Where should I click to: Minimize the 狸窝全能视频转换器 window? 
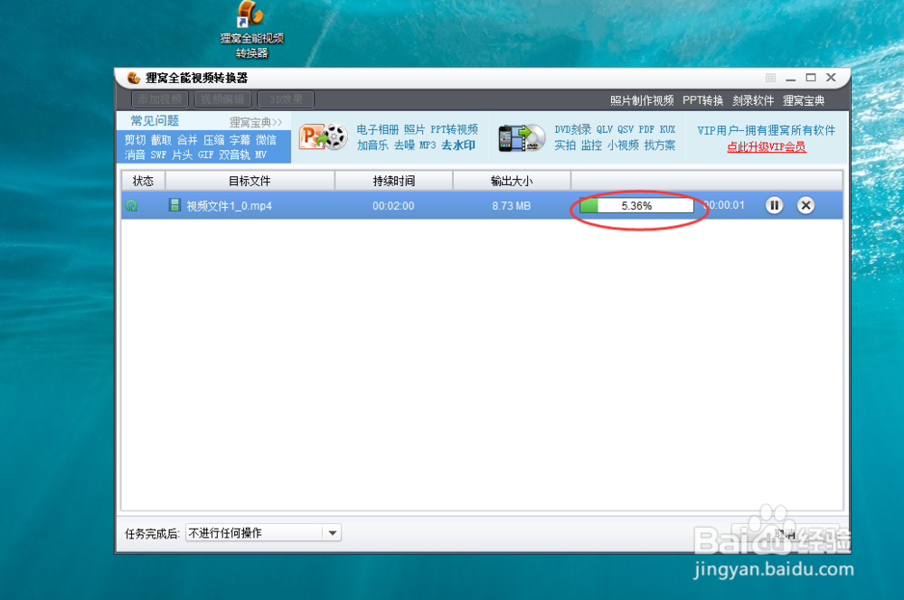(x=790, y=78)
